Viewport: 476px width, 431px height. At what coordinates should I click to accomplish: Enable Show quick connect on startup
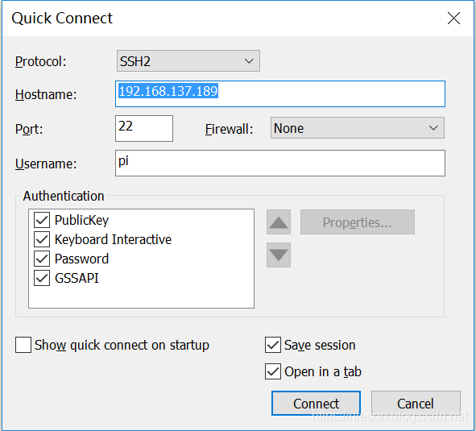point(23,345)
